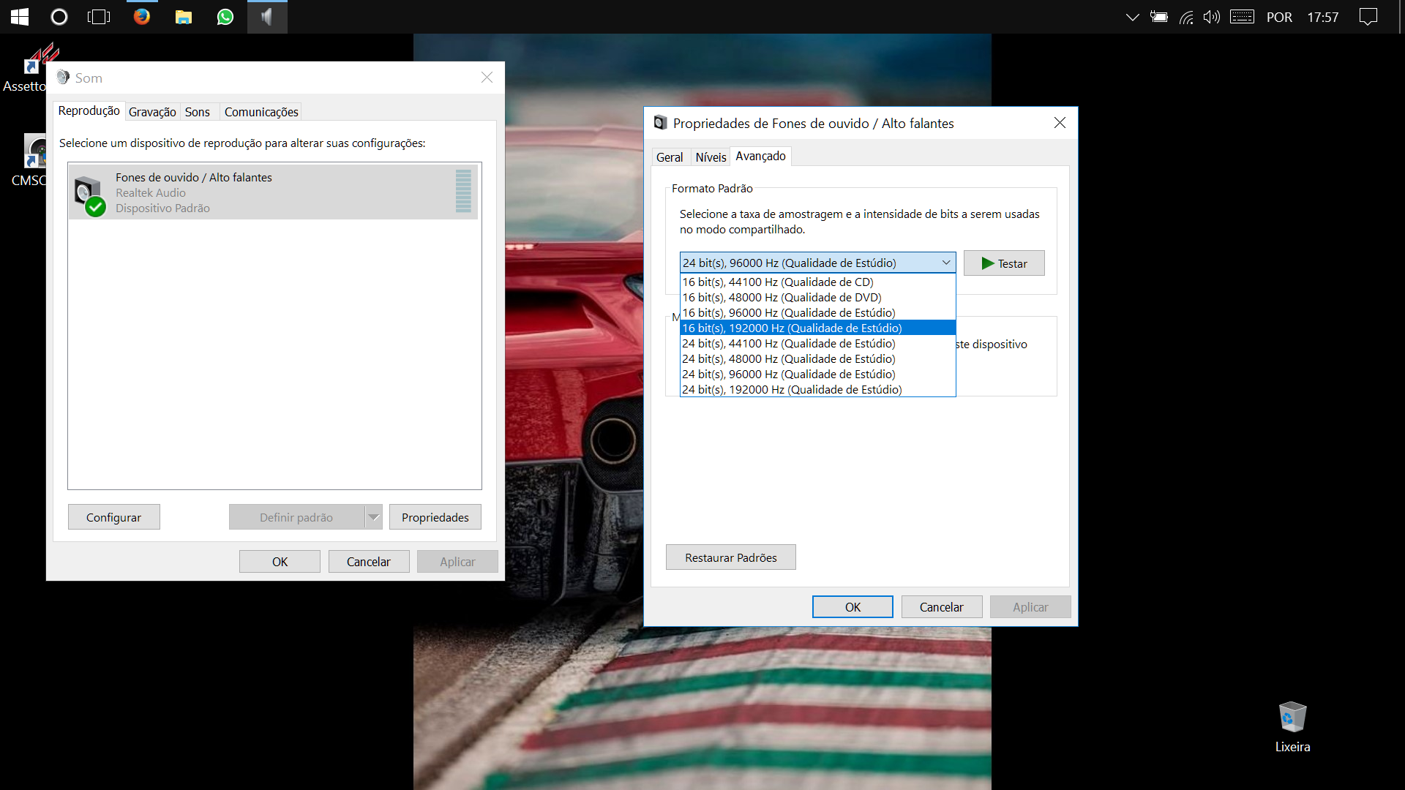1405x790 pixels.
Task: Select Lixeira recycle bin icon
Action: pos(1293,727)
